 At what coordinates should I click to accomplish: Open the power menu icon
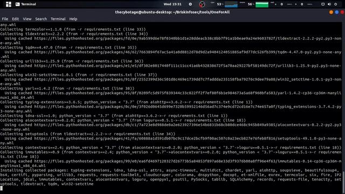[x=335, y=4]
